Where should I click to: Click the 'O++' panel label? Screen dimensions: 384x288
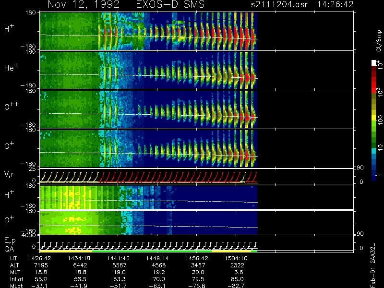[x=12, y=106]
